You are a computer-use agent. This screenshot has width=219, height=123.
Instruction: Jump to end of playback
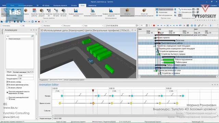(x=177, y=26)
